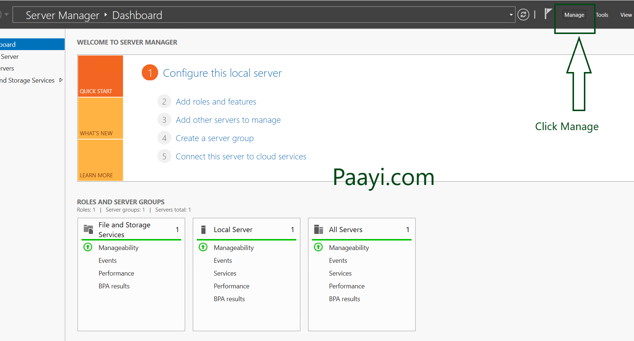
Task: Click File and Storage Services tile icon
Action: [x=88, y=229]
